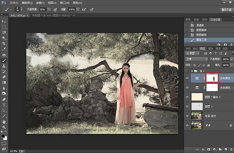Select the Clone Stamp tool
Image resolution: width=234 pixels, height=153 pixels.
coord(4,66)
